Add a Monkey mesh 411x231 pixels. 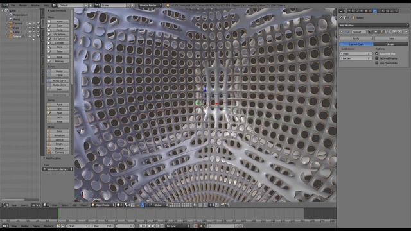click(58, 61)
